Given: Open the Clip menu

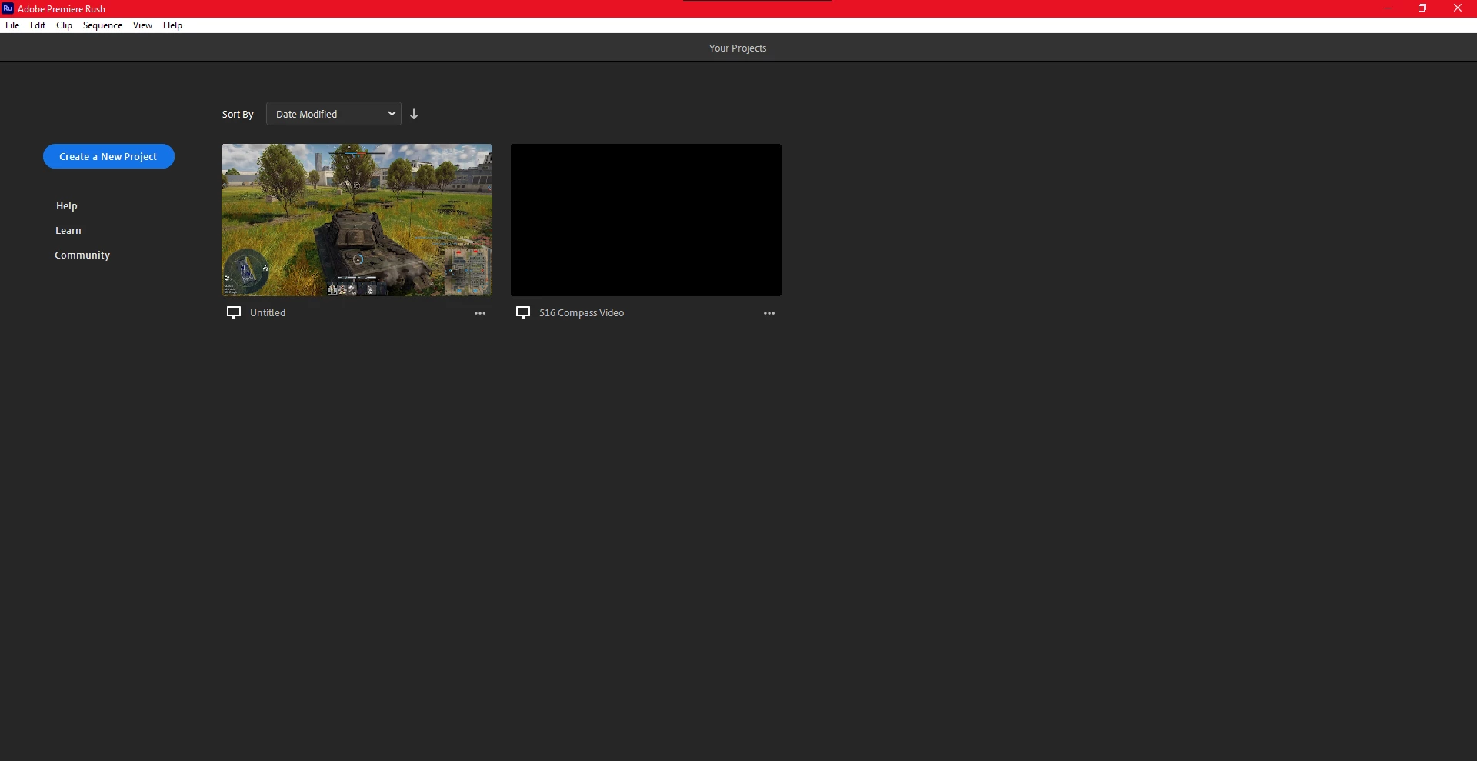Looking at the screenshot, I should click(64, 25).
